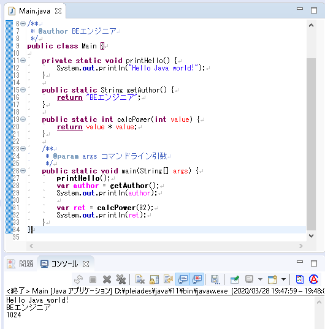Collapse the @param comment fold at line 23
The image size is (325, 329).
click(23, 148)
